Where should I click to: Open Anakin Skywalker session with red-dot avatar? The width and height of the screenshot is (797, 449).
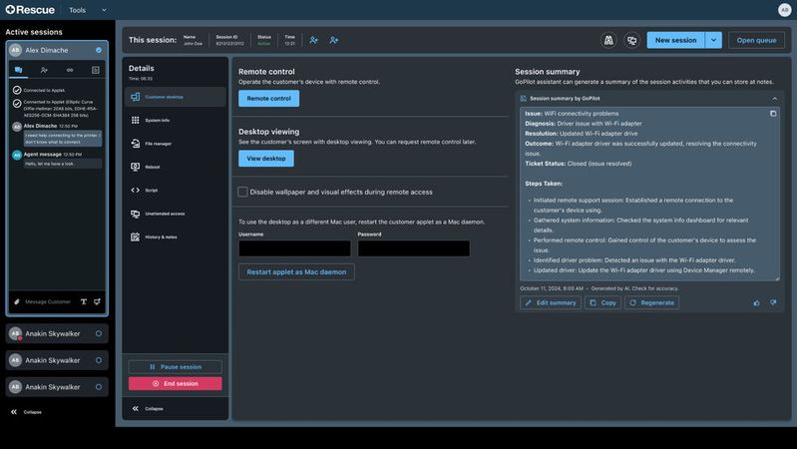(x=57, y=333)
